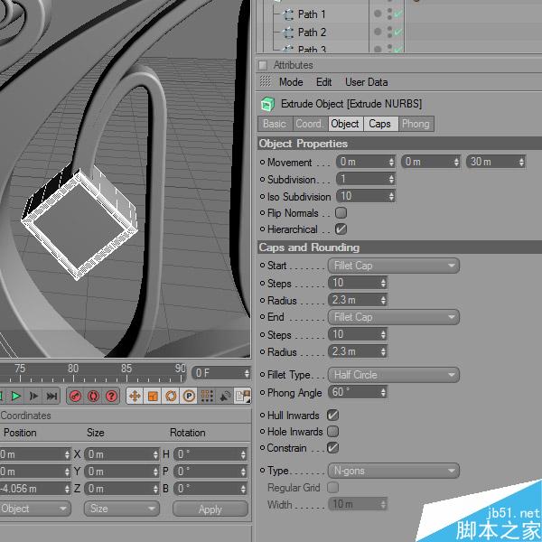Click the animation dot beside Iso Subdivision
The image size is (542, 542).
tap(262, 196)
